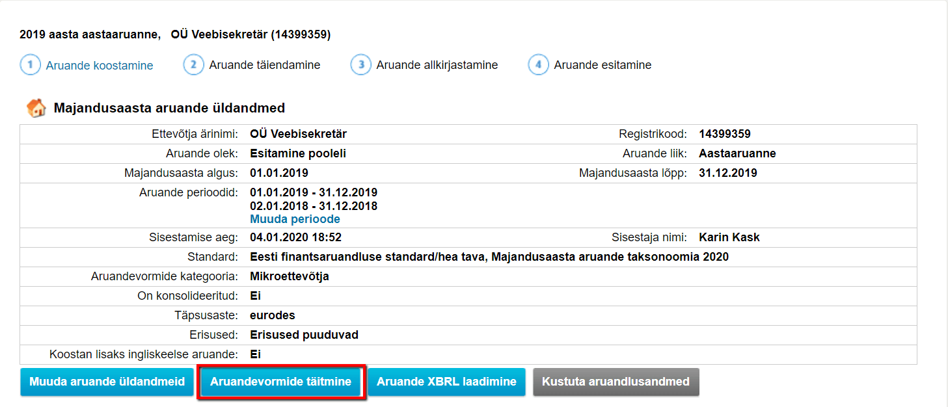The height and width of the screenshot is (407, 948).
Task: Open Aruandevormide täitmine
Action: coord(281,382)
